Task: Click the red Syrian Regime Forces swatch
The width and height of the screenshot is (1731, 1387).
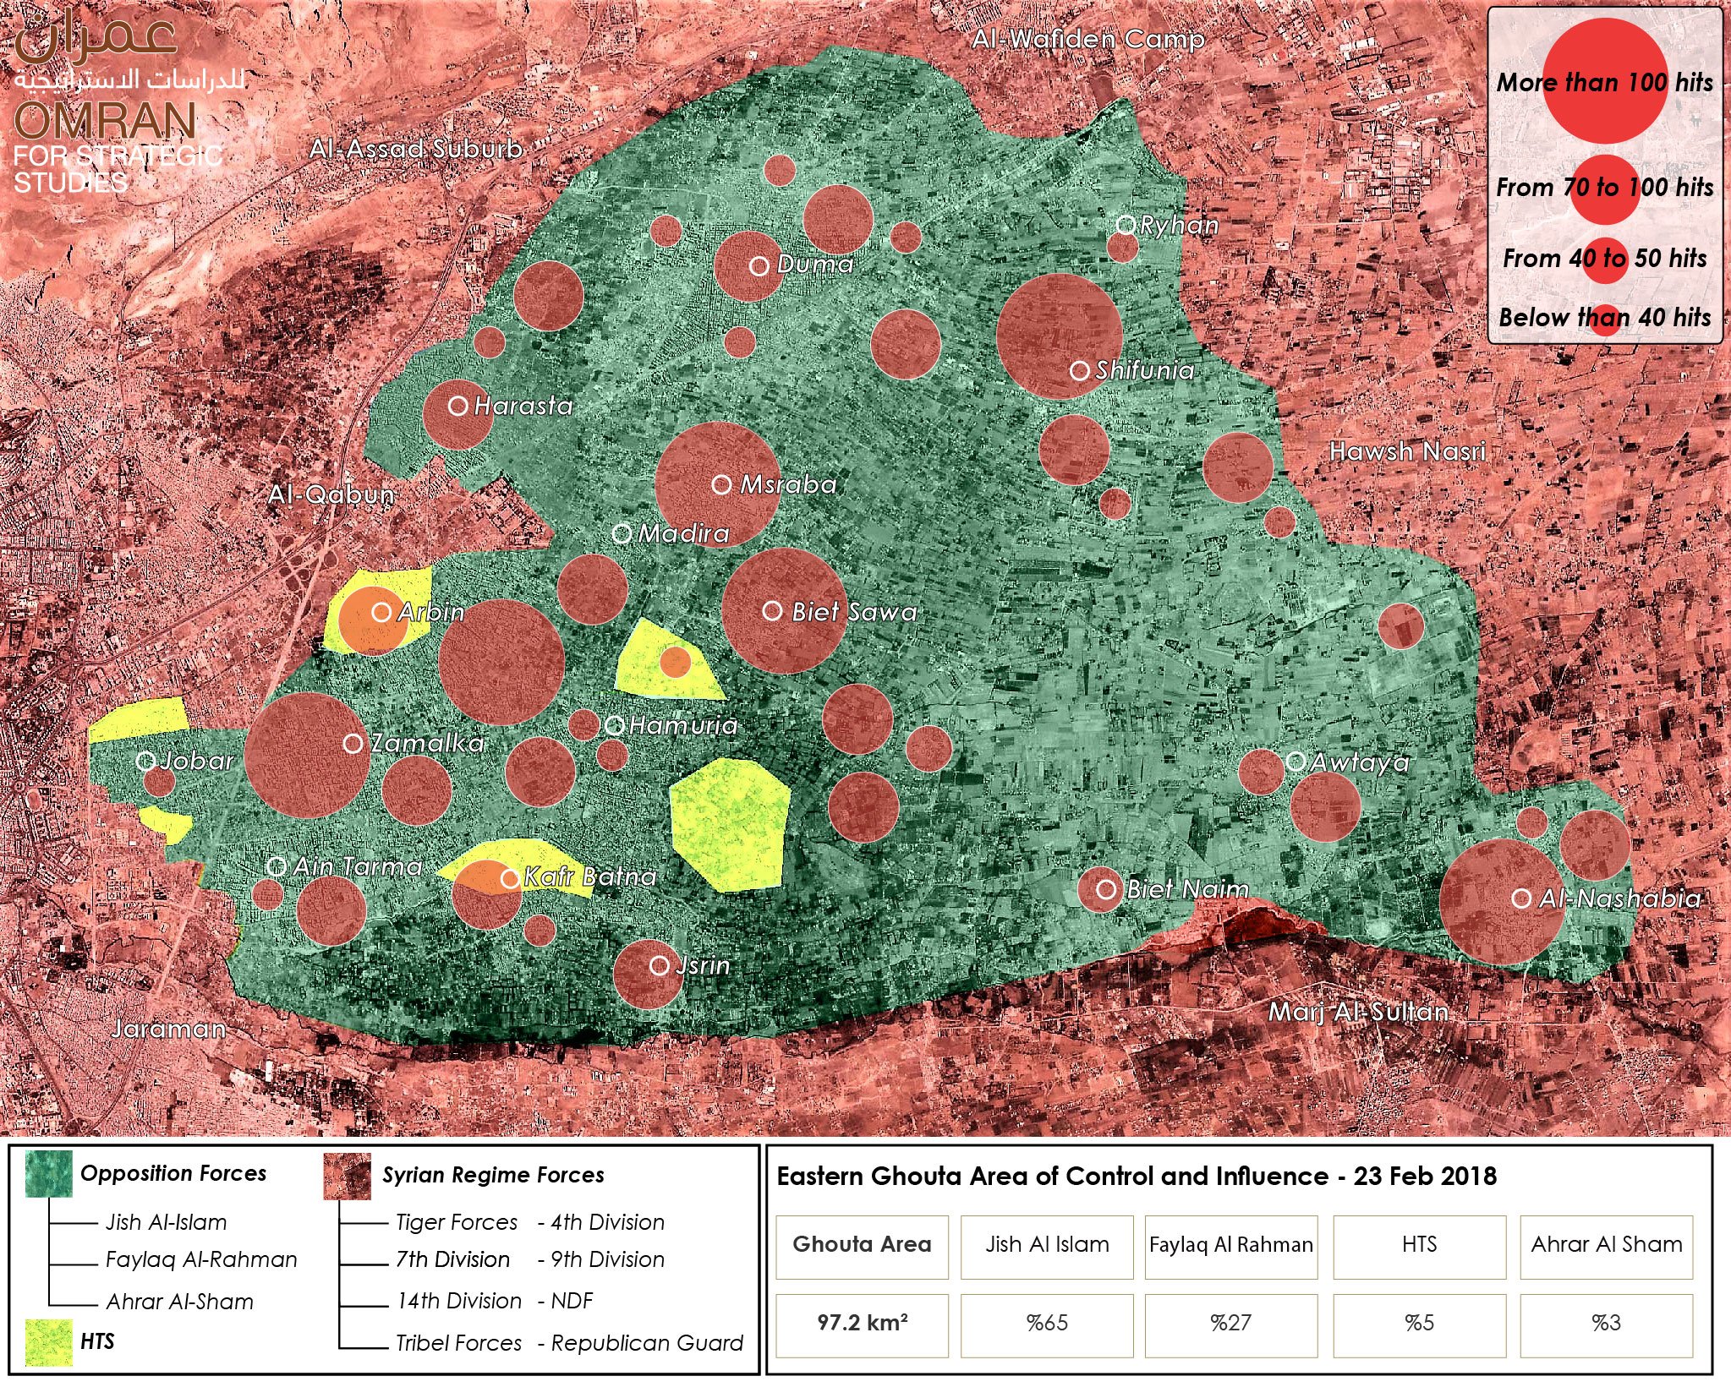Action: [348, 1176]
